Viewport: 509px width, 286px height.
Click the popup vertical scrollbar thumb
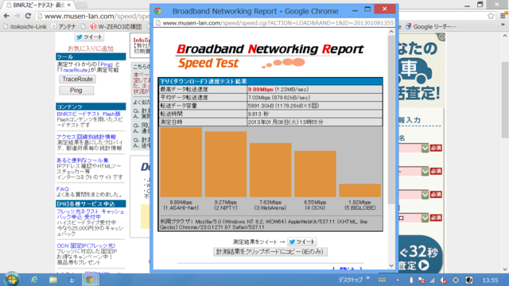pos(391,120)
